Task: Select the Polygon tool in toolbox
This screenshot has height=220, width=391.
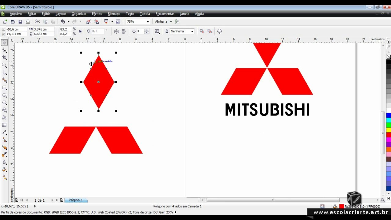Action: (4, 103)
